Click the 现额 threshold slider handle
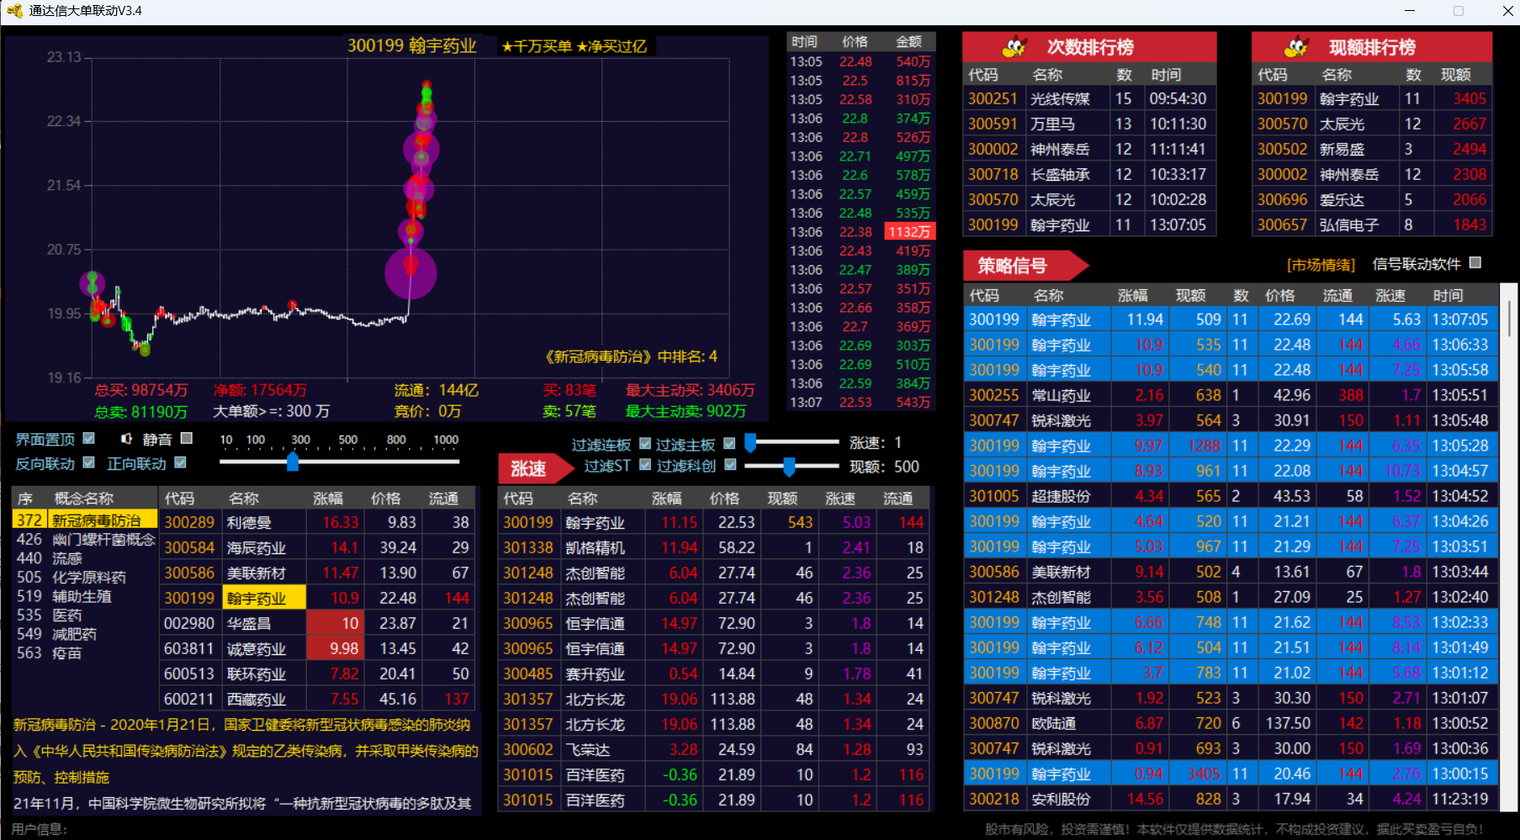 click(789, 466)
